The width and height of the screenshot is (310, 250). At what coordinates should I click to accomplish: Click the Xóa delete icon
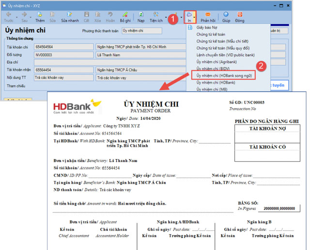(x=97, y=17)
